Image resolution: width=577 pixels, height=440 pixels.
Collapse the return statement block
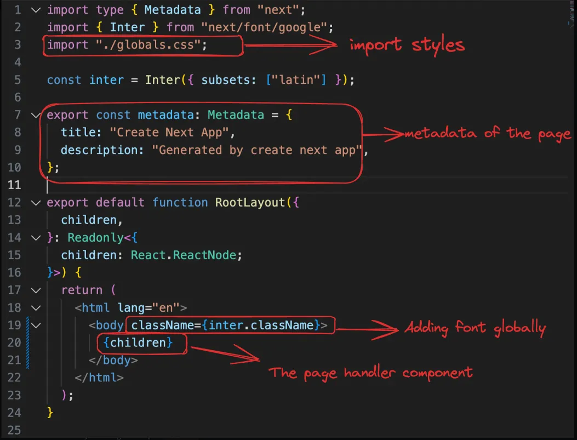point(36,290)
